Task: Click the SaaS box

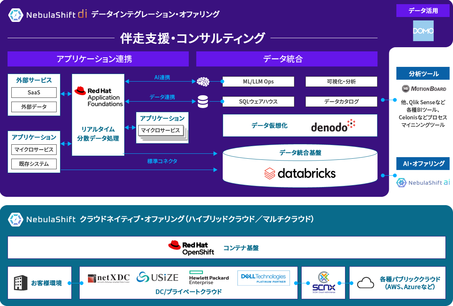Action: pyautogui.click(x=34, y=93)
